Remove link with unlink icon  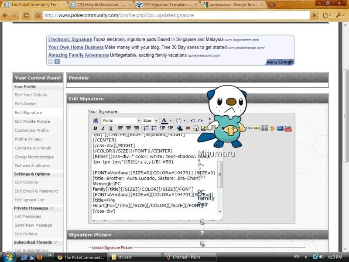[x=188, y=128]
